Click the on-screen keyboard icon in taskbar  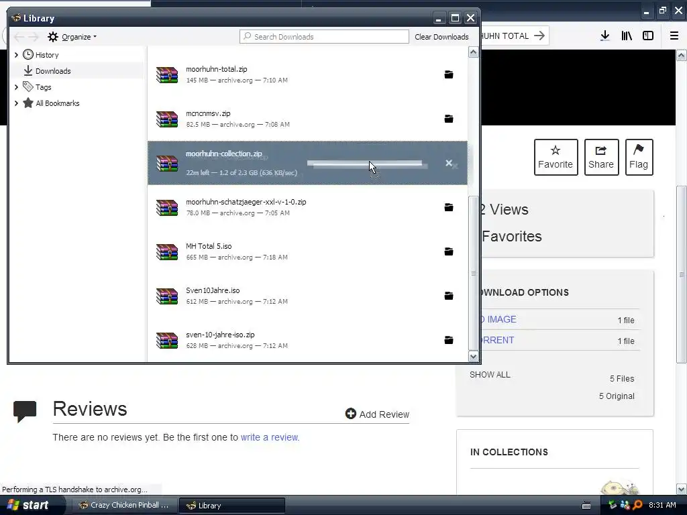[586, 506]
